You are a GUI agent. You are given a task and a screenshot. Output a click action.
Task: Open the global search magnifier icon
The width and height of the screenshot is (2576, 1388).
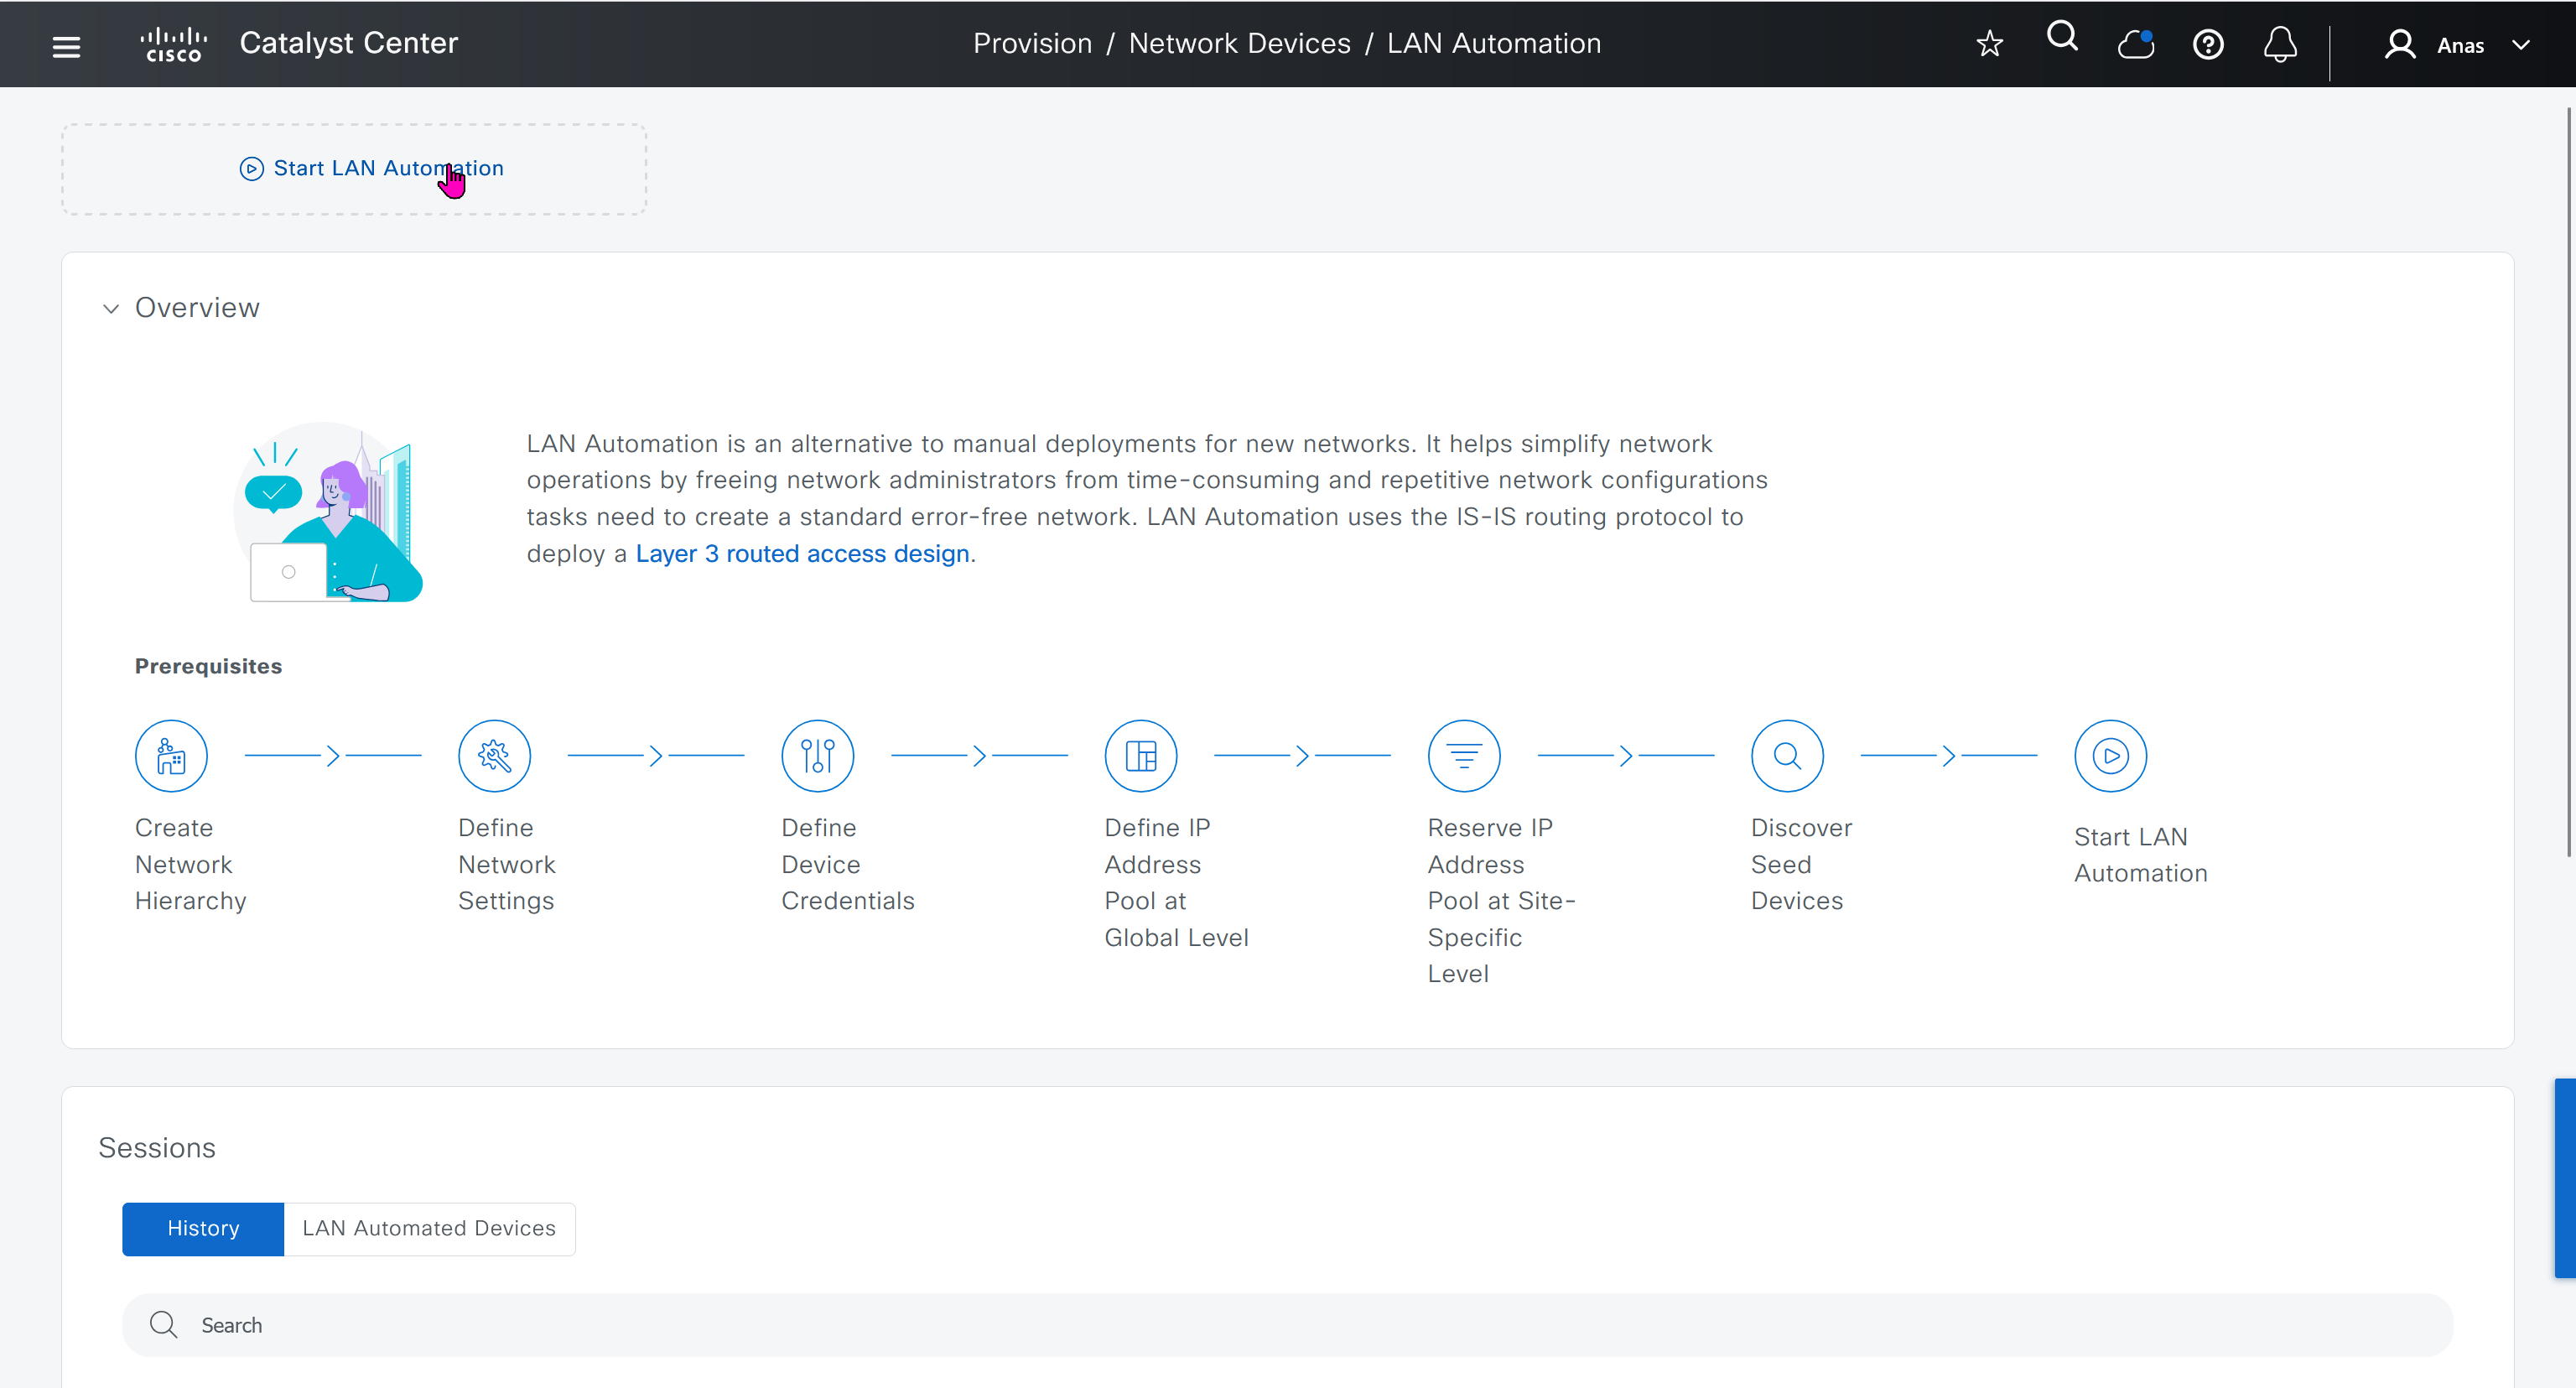[2061, 38]
